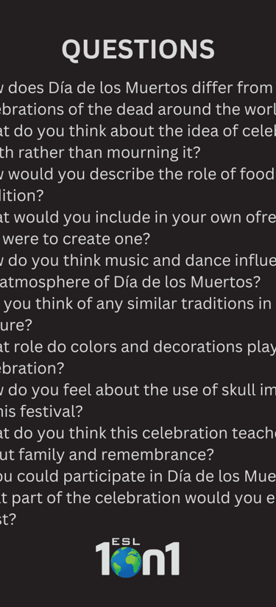Click the line about colors and decorations
Image resolution: width=276 pixels, height=607 pixels.
tap(138, 347)
